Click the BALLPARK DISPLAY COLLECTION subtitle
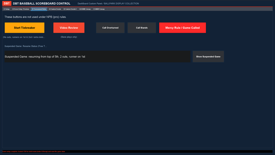This screenshot has width=275, height=155. 121,3
